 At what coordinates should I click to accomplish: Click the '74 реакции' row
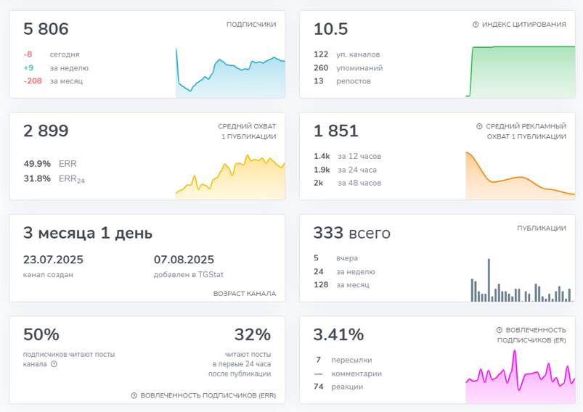[339, 387]
